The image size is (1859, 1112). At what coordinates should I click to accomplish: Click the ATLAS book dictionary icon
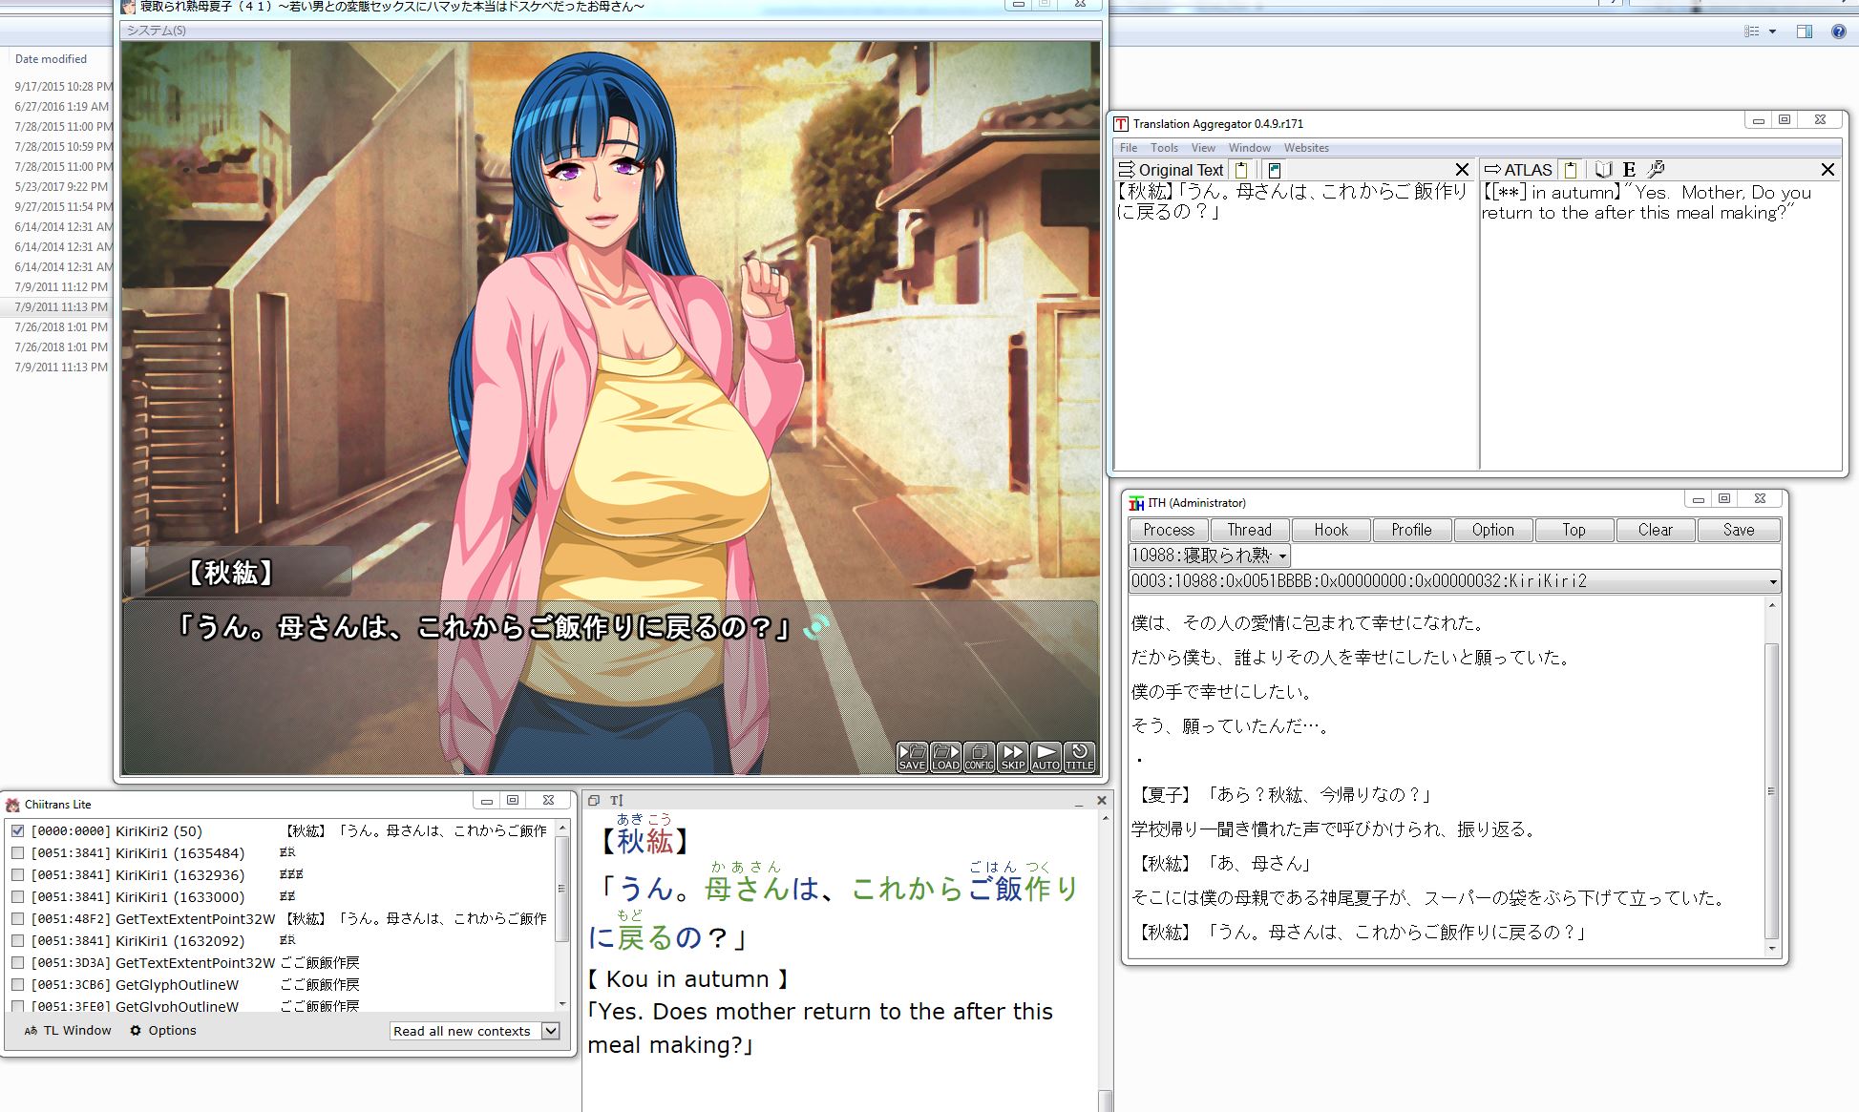tap(1603, 170)
